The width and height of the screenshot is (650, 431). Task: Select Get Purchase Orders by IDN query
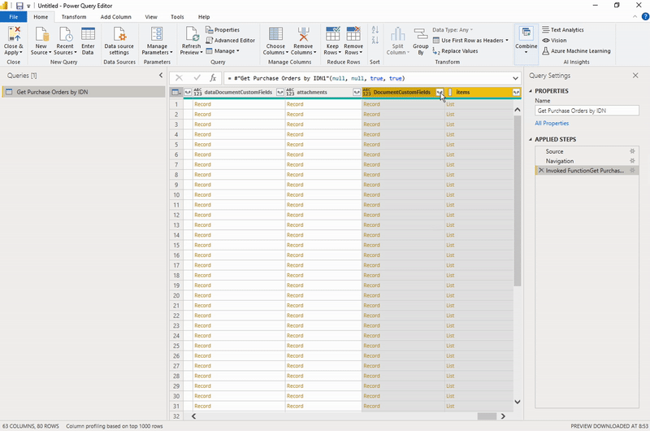[84, 92]
